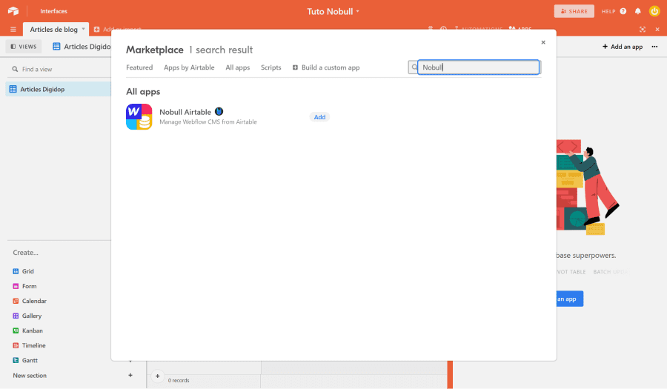
Task: Click the Nobull Airtable app icon
Action: (x=139, y=116)
